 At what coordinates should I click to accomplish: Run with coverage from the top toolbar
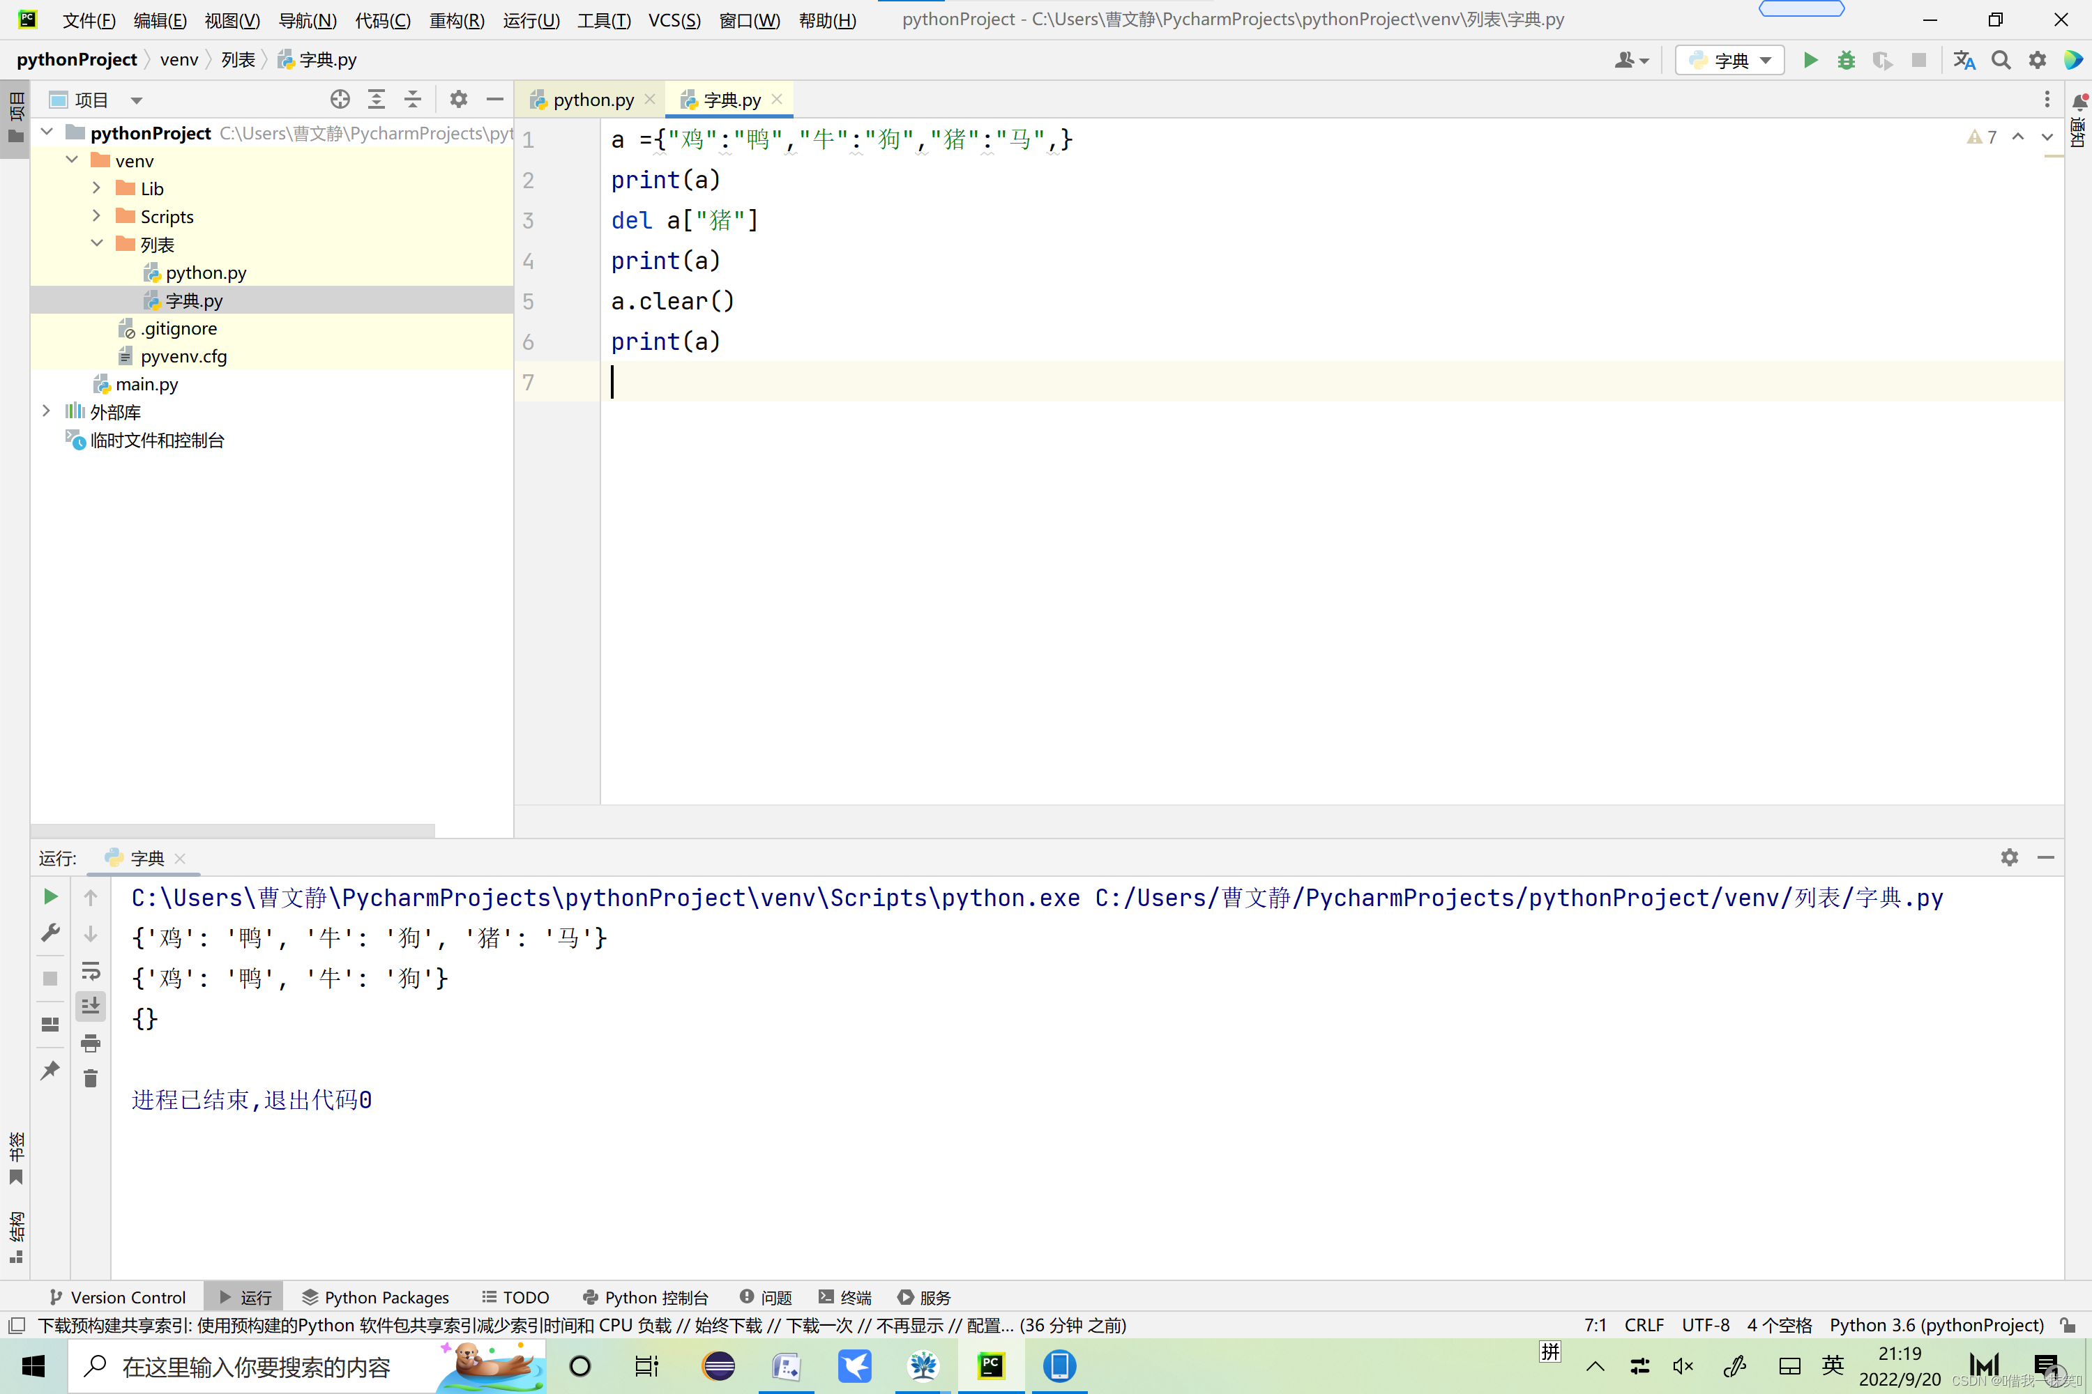point(1882,59)
